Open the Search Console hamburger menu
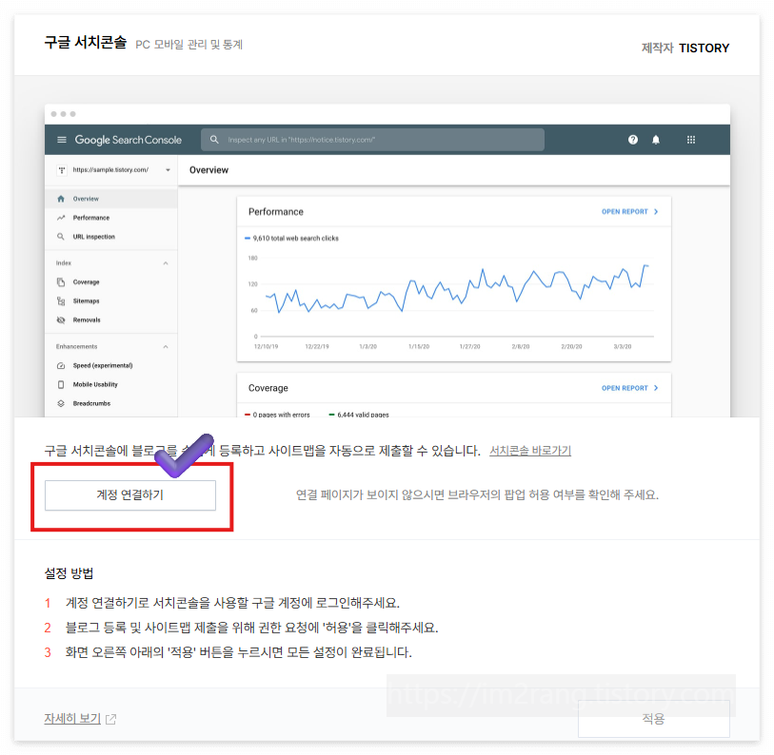The height and width of the screenshot is (755, 774). click(x=62, y=140)
